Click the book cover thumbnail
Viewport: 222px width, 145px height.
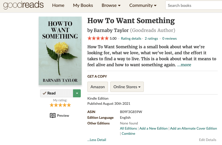[60, 51]
